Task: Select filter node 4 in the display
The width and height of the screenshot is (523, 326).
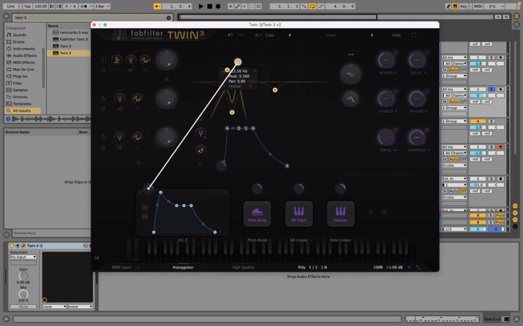Action: tap(275, 90)
